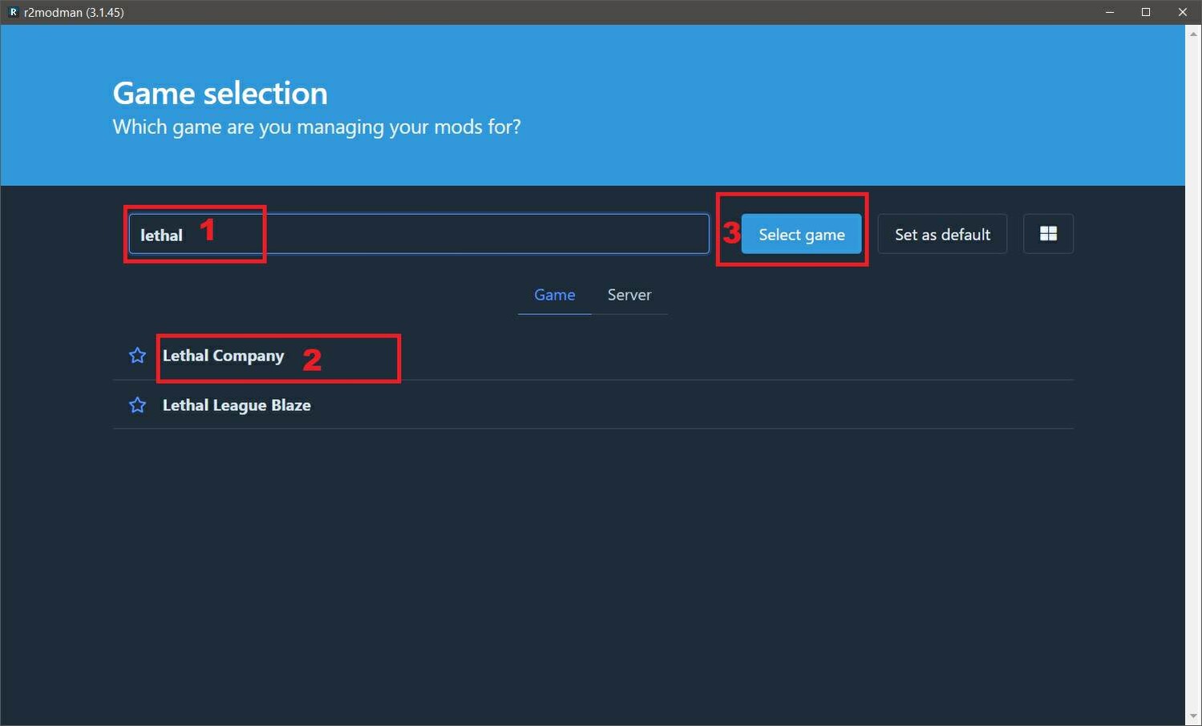The height and width of the screenshot is (726, 1202).
Task: Click the grid view toggle icon
Action: (x=1048, y=234)
